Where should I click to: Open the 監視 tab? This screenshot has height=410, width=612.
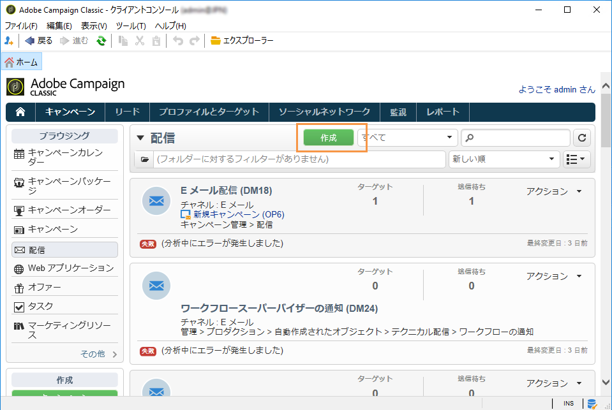pyautogui.click(x=398, y=112)
